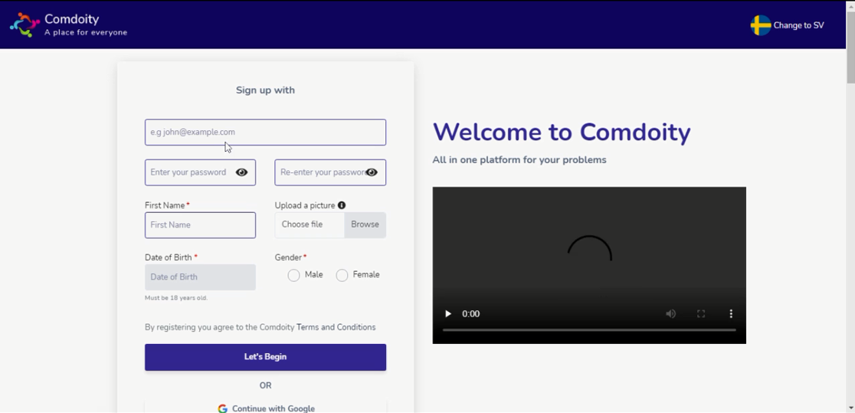The image size is (855, 413).
Task: Click the scrollbar up arrow
Action: (850, 5)
